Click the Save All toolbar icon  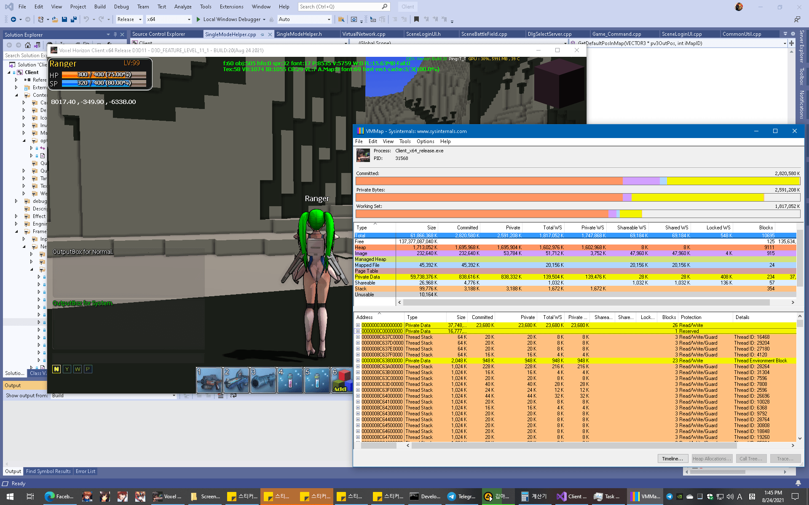[x=74, y=19]
